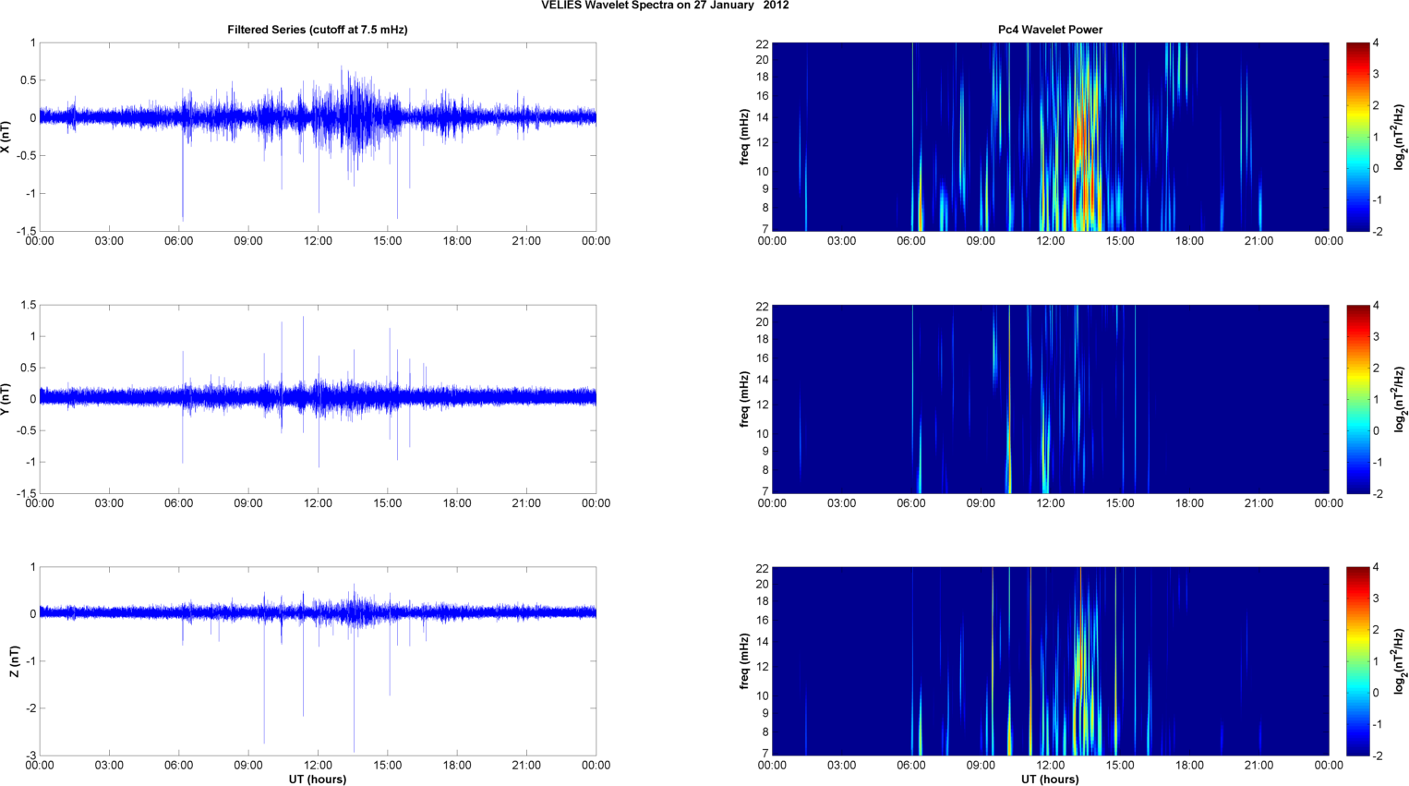Image resolution: width=1409 pixels, height=786 pixels.
Task: Click the 06:00 tick under top spectrogram
Action: pyautogui.click(x=911, y=241)
